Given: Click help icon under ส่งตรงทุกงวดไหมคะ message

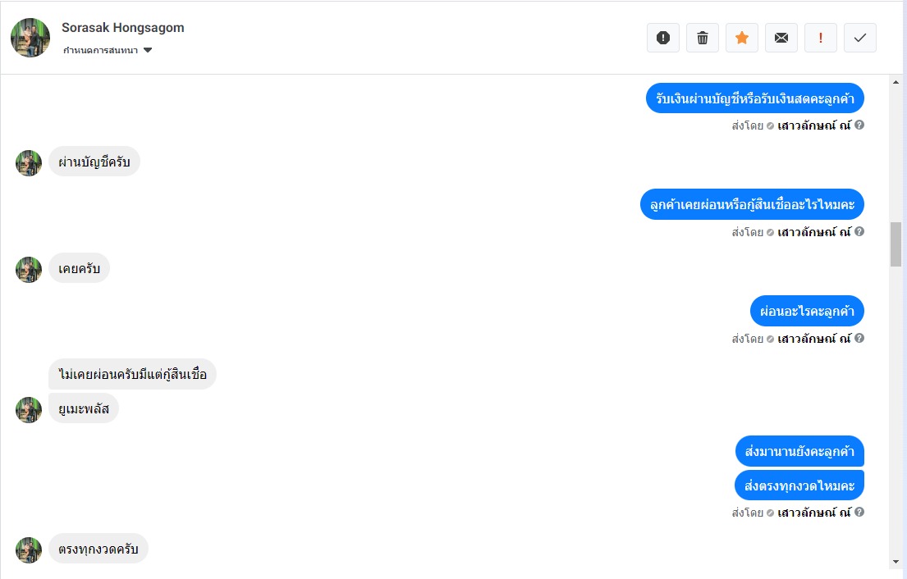Looking at the screenshot, I should [x=859, y=512].
